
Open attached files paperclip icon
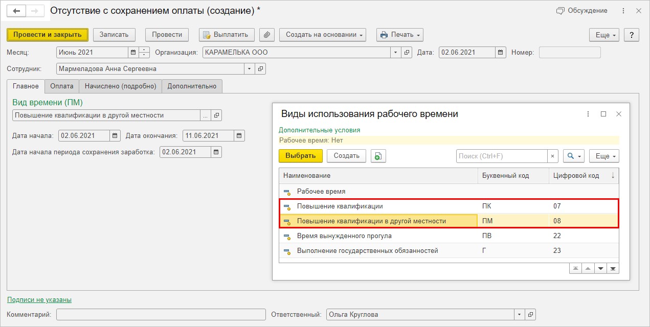267,35
